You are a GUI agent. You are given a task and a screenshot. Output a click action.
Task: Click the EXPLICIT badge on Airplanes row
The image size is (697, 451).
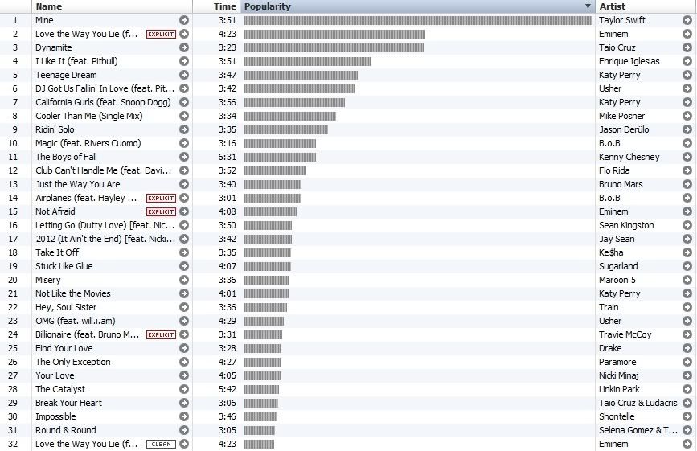click(x=161, y=198)
